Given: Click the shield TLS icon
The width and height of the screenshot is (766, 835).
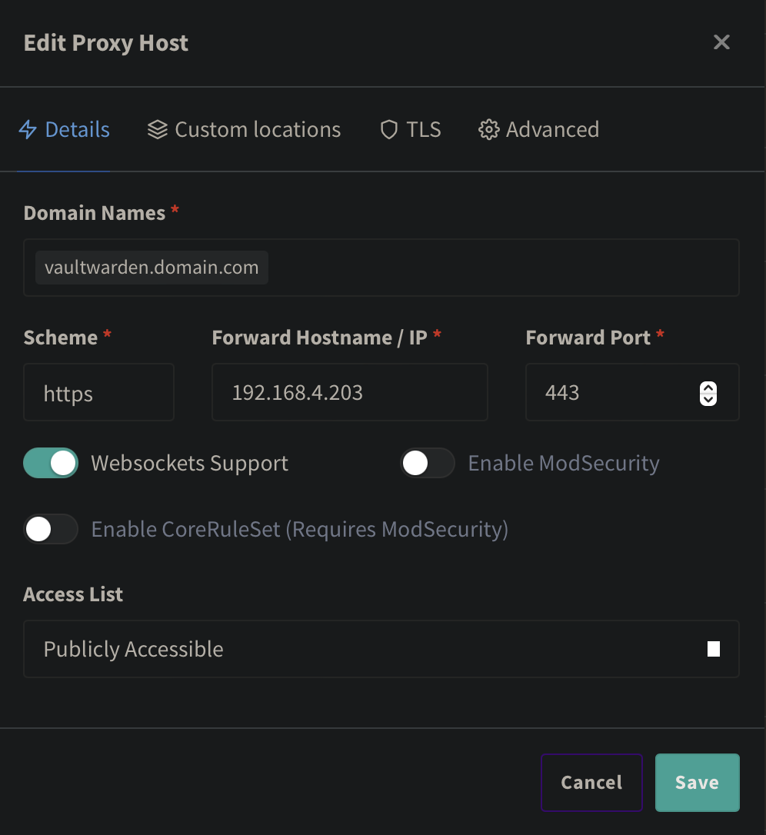Looking at the screenshot, I should 389,130.
